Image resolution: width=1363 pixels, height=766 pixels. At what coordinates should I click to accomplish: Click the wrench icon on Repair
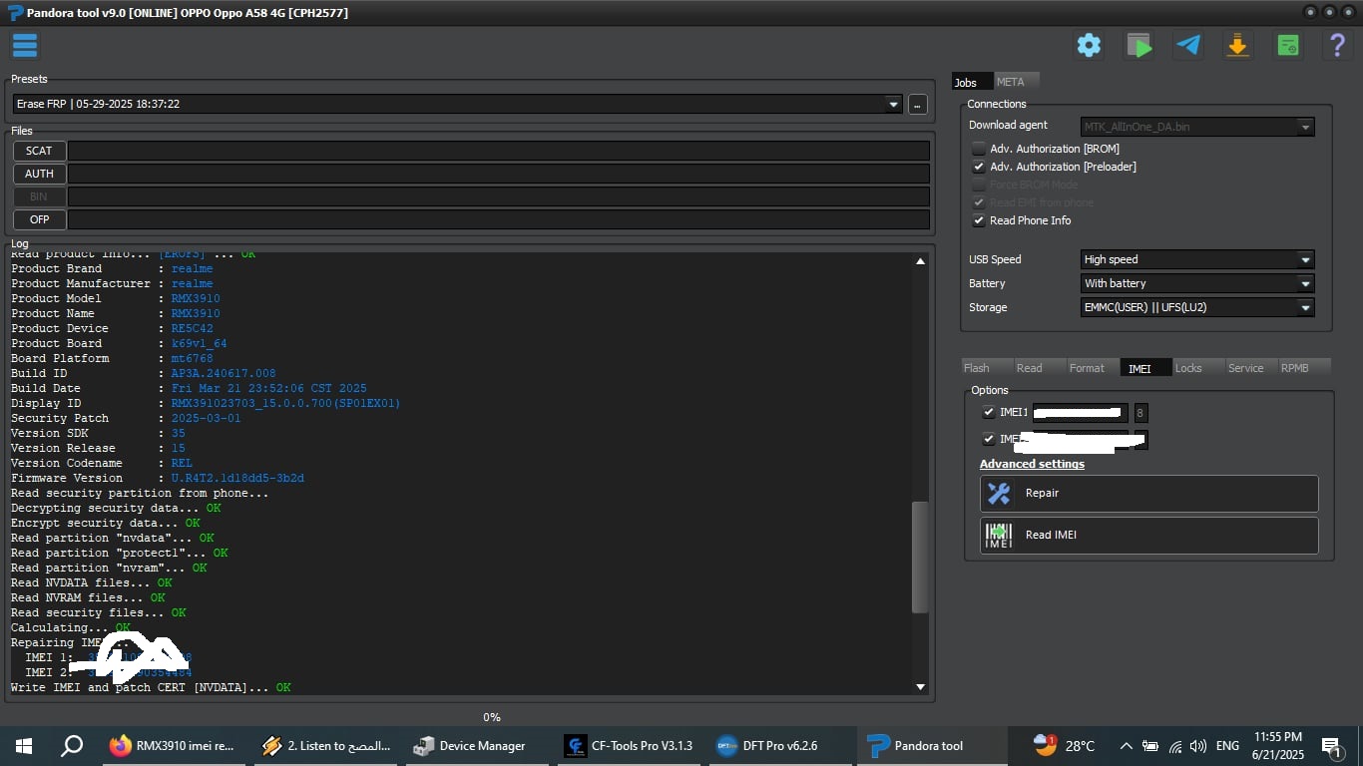[999, 493]
